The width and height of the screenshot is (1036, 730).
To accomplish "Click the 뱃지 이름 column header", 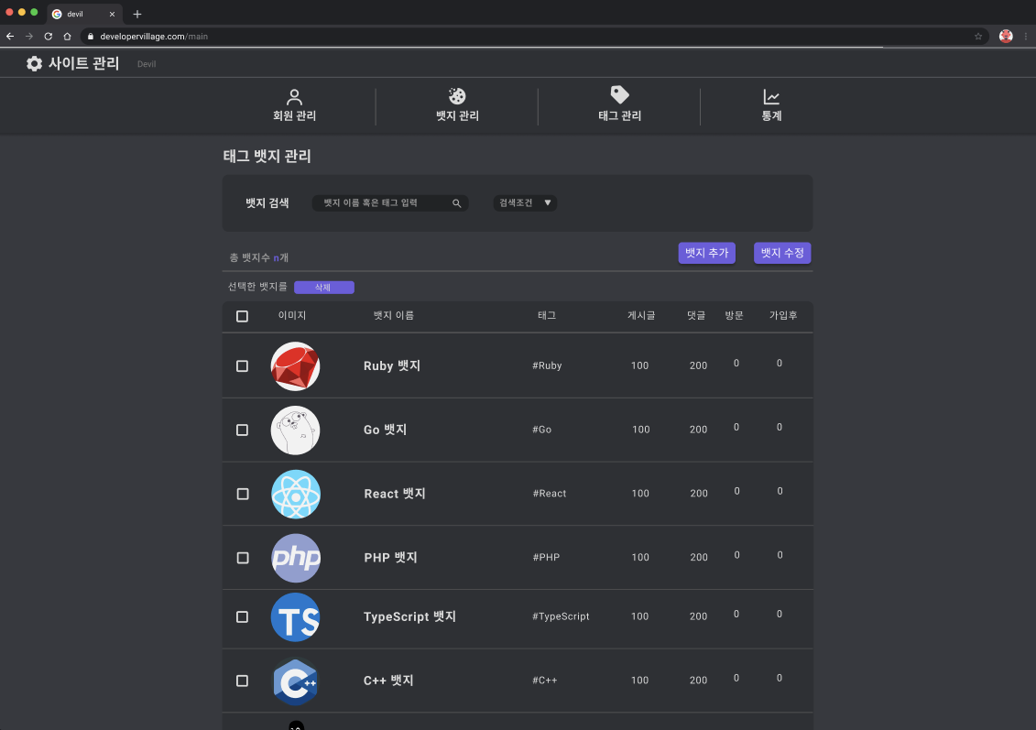I will [x=394, y=316].
